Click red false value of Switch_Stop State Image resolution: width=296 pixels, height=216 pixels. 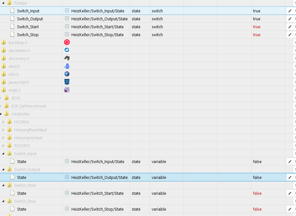pyautogui.click(x=257, y=209)
